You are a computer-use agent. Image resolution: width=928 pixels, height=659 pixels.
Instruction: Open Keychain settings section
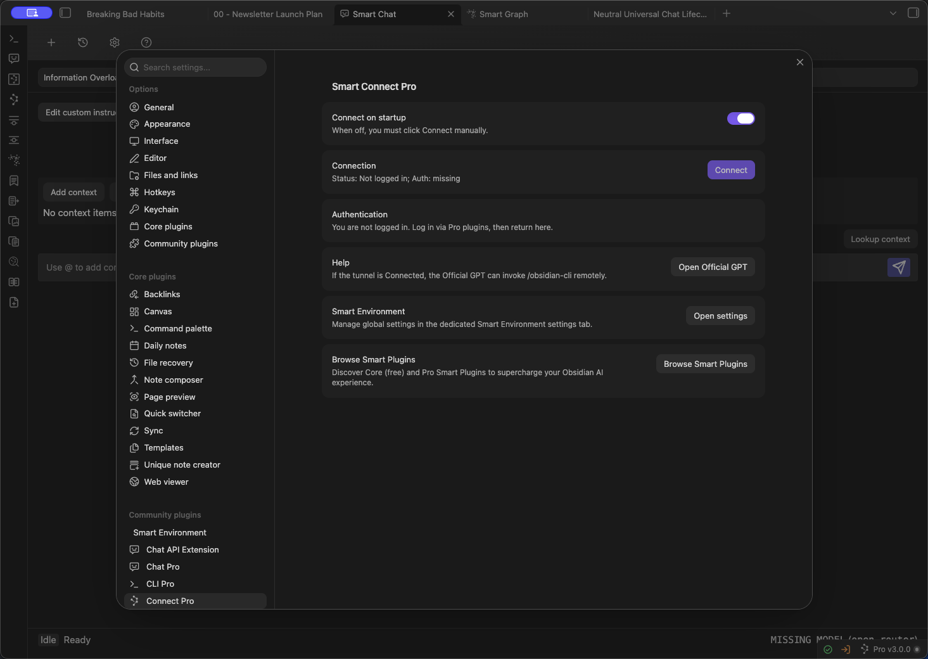(195, 210)
